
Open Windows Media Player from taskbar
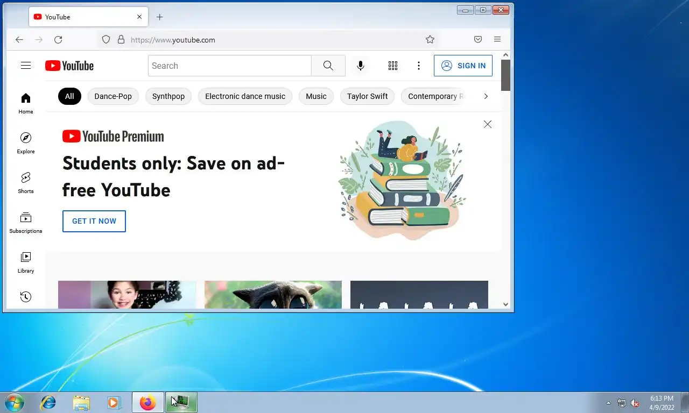click(x=114, y=402)
